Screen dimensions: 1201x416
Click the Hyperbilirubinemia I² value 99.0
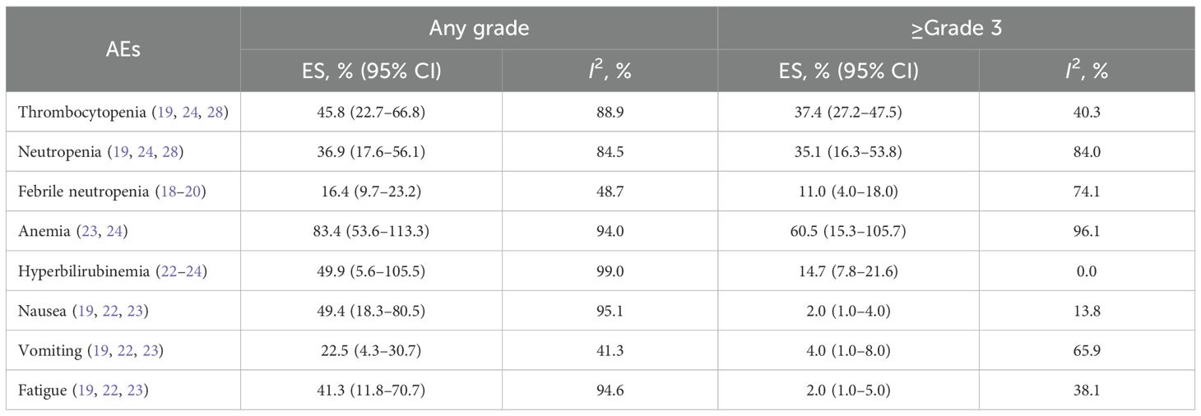610,271
